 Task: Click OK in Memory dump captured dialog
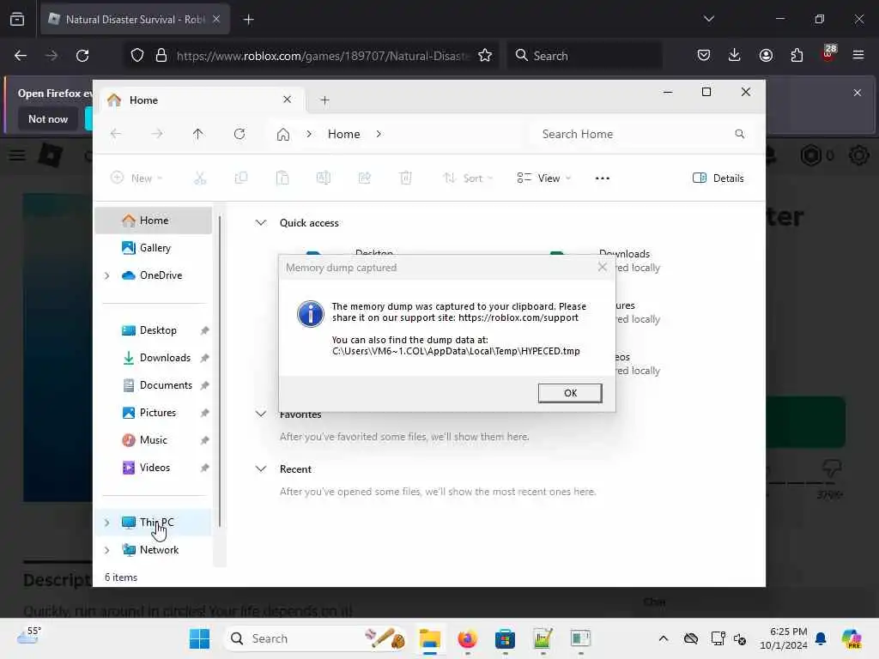(570, 393)
